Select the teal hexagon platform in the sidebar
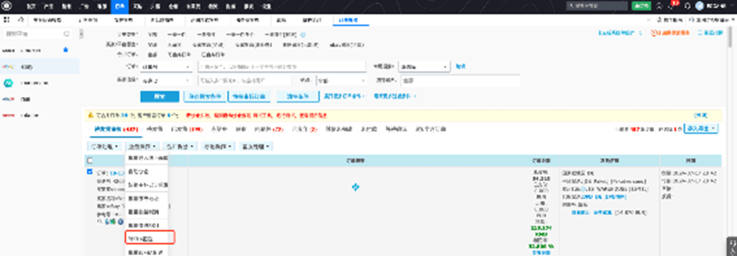737x256 pixels. pyautogui.click(x=8, y=83)
